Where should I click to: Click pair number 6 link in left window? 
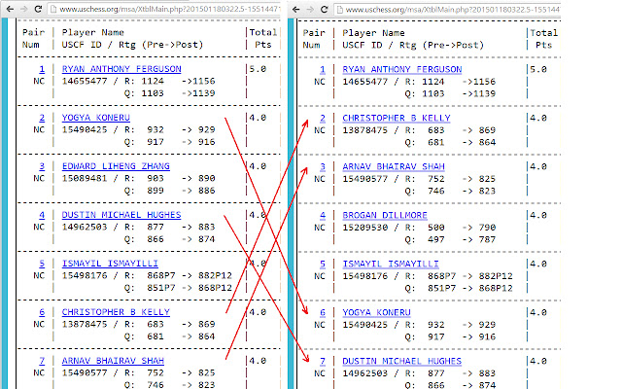tap(42, 312)
